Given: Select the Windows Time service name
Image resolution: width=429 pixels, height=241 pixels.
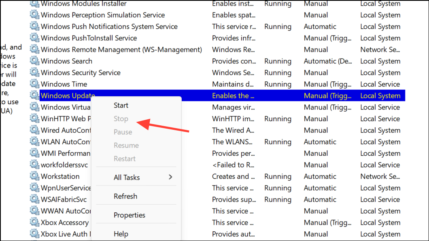Looking at the screenshot, I should (x=64, y=84).
